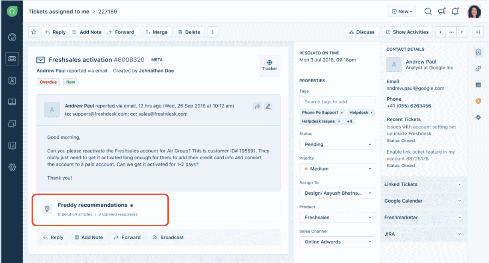Remove the Helpdesk tag
Viewport: 489px width, 263px height.
point(372,113)
